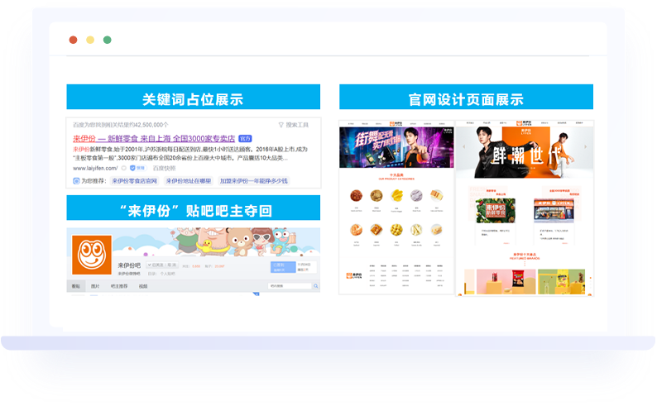The height and width of the screenshot is (406, 657).
Task: Click carousel next arrow on 鲜潮世代 banner
Action: click(x=585, y=146)
